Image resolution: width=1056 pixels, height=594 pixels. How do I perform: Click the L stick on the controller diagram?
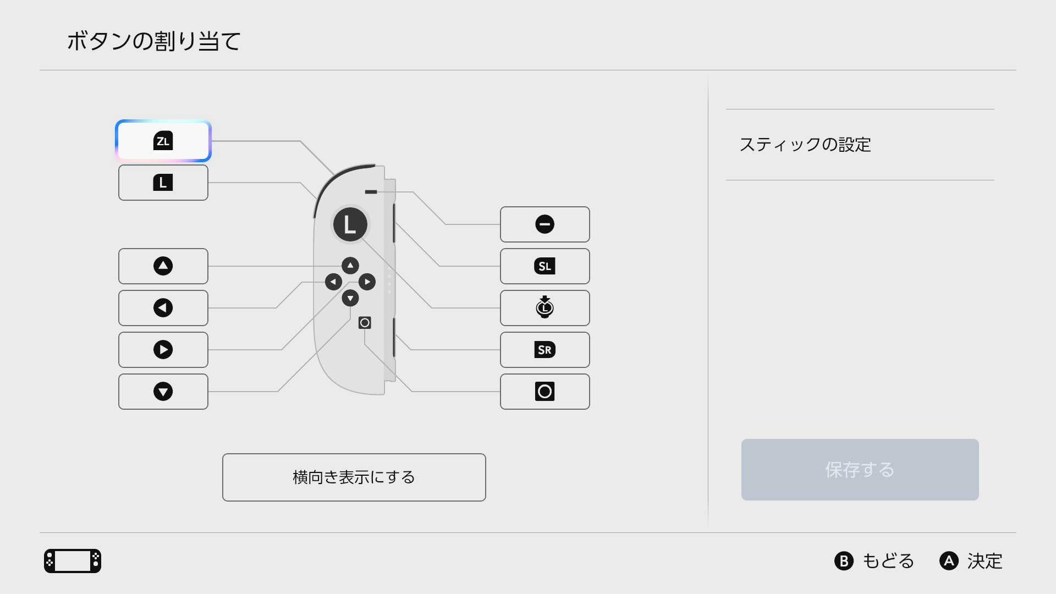coord(350,224)
